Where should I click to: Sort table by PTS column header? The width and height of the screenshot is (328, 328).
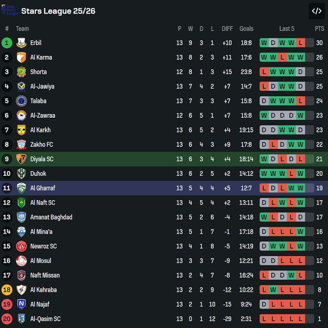(x=320, y=29)
